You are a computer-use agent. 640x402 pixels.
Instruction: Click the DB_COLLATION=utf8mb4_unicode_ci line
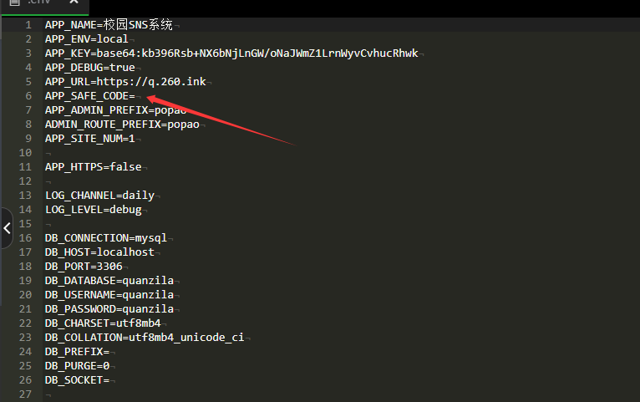click(145, 338)
